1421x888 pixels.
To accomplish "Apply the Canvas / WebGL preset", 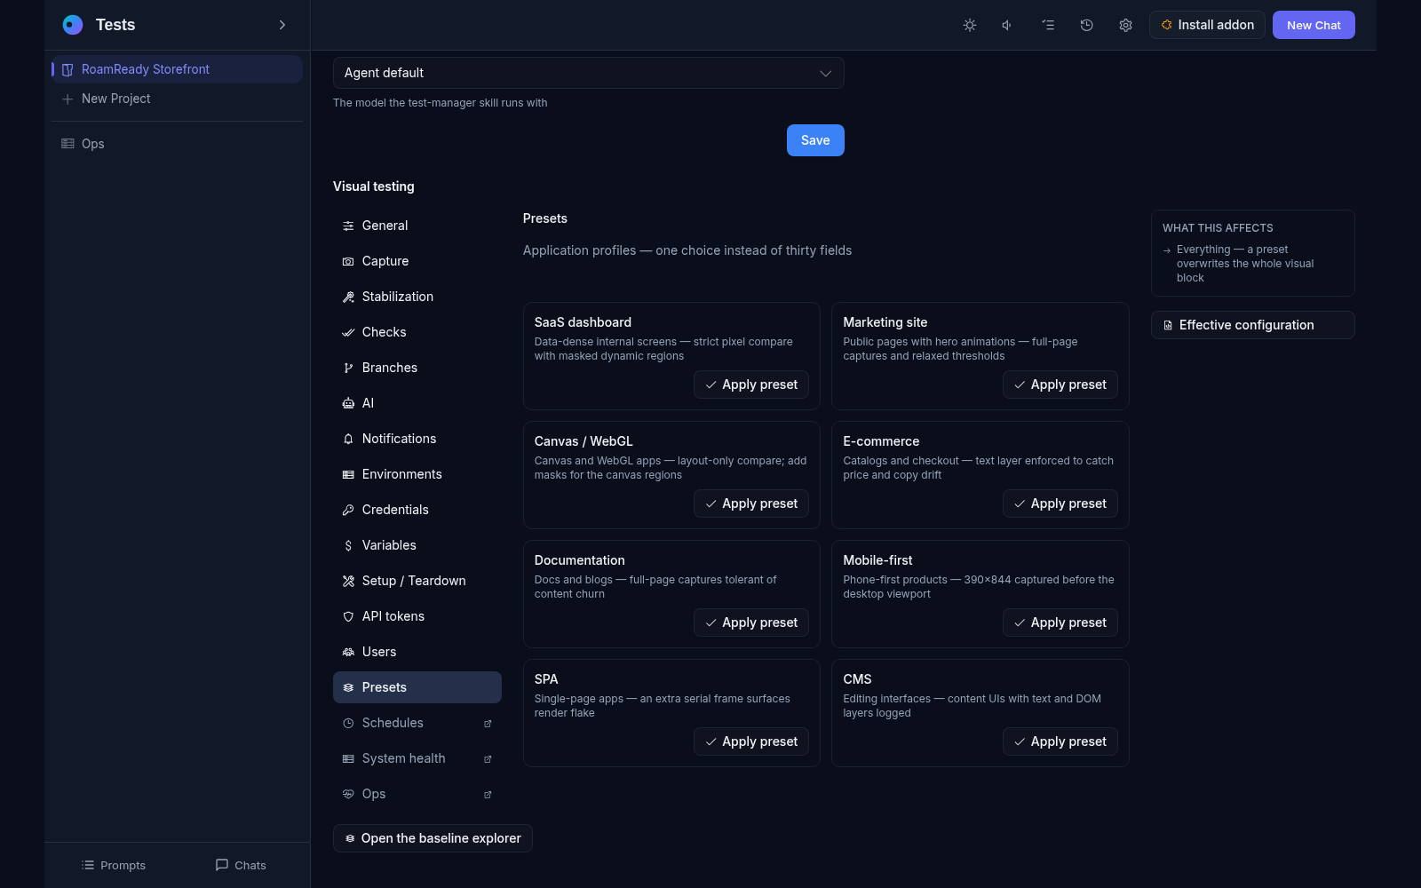I will [751, 503].
